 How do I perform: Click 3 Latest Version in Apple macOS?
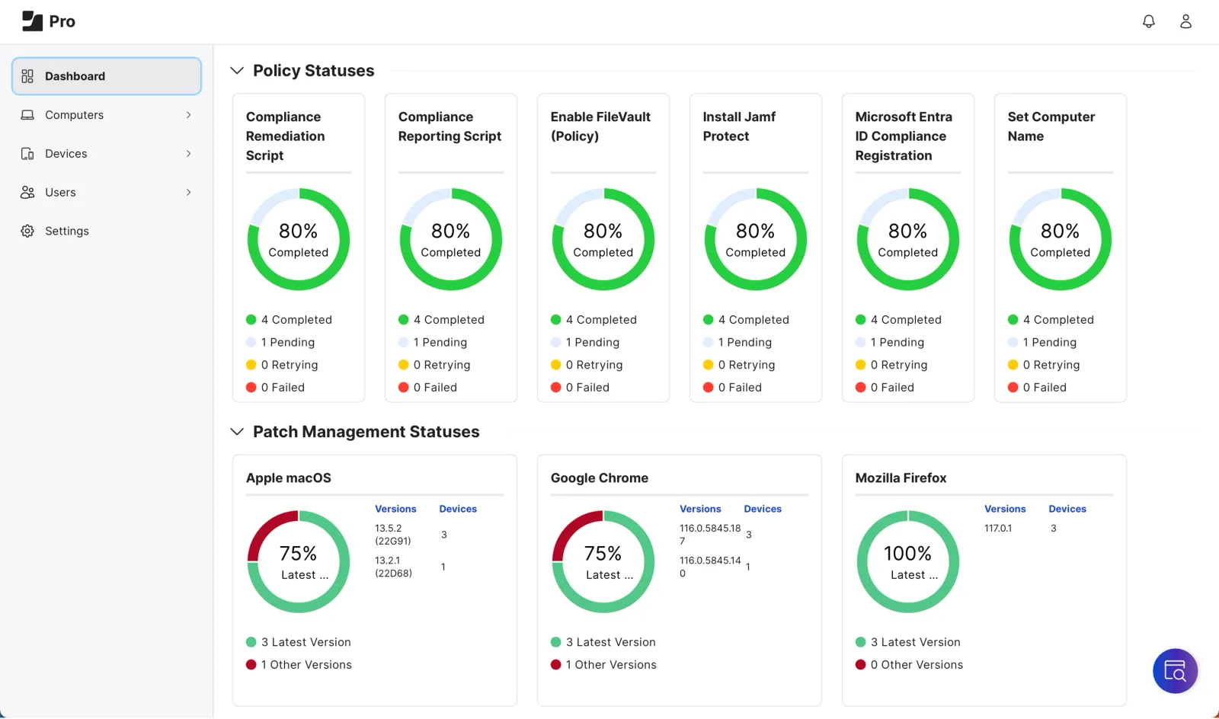coord(299,643)
